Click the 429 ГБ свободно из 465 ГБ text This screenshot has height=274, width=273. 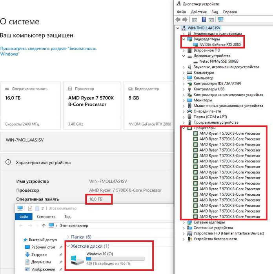coord(108,263)
